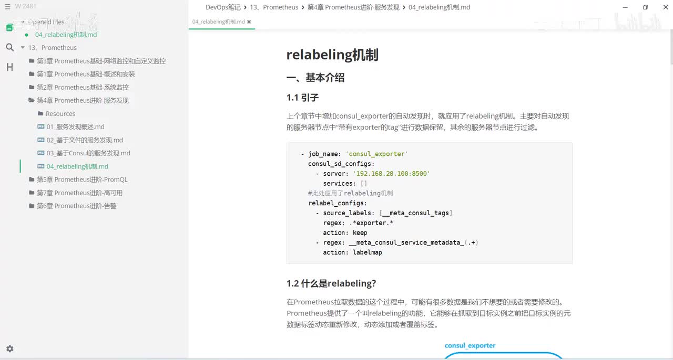This screenshot has width=673, height=360.
Task: Click the markdown icon of 02_基于文件的服务发现.md
Action: pos(41,140)
